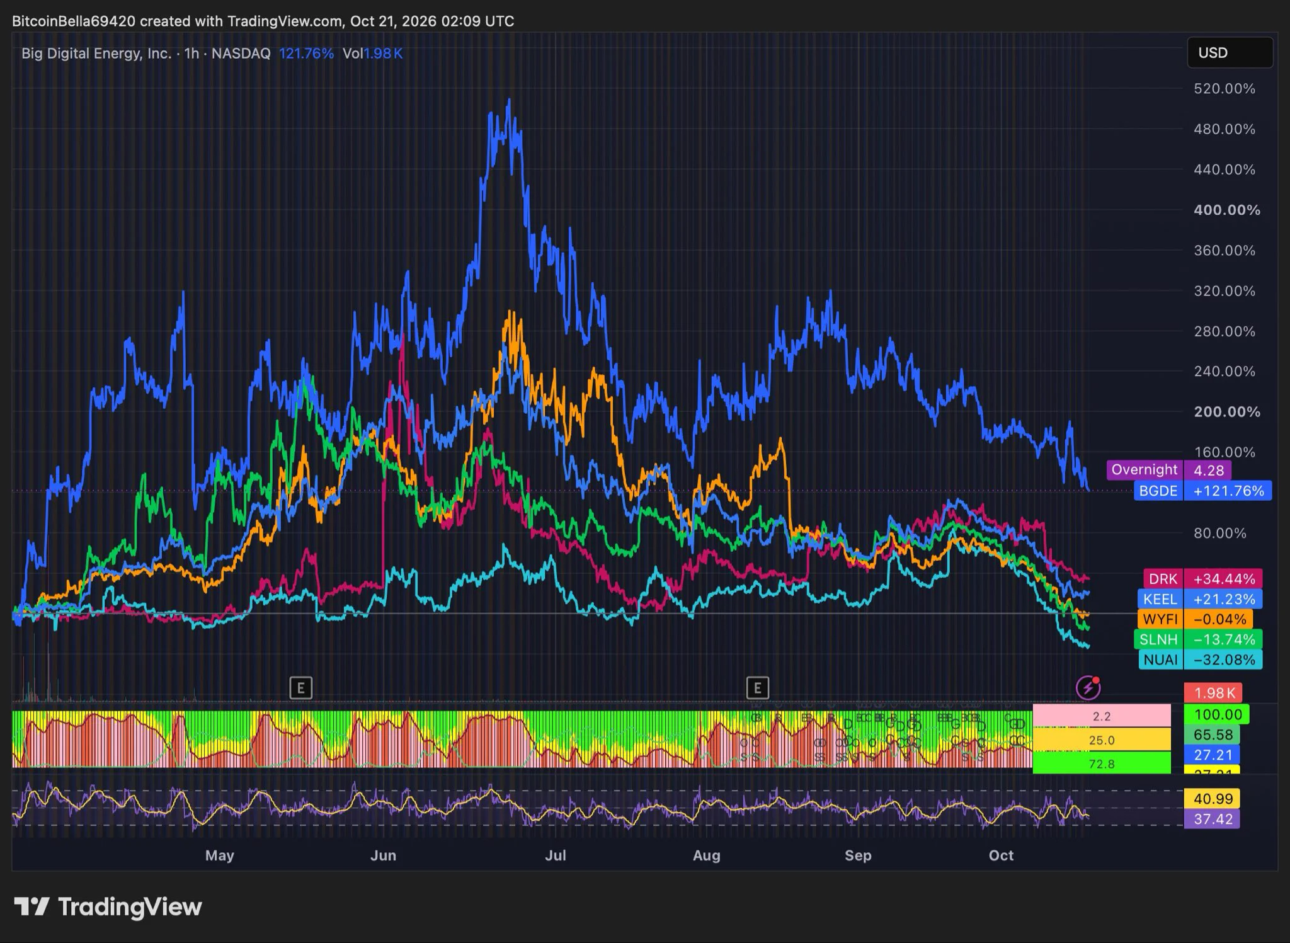The height and width of the screenshot is (943, 1290).
Task: Click the WYFI −0.04% orange label
Action: tap(1194, 619)
